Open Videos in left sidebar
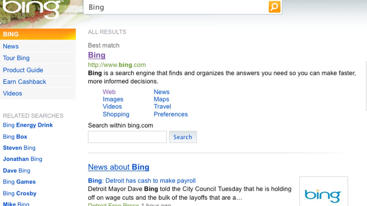Screen dimensions: 367x206 (x=13, y=93)
